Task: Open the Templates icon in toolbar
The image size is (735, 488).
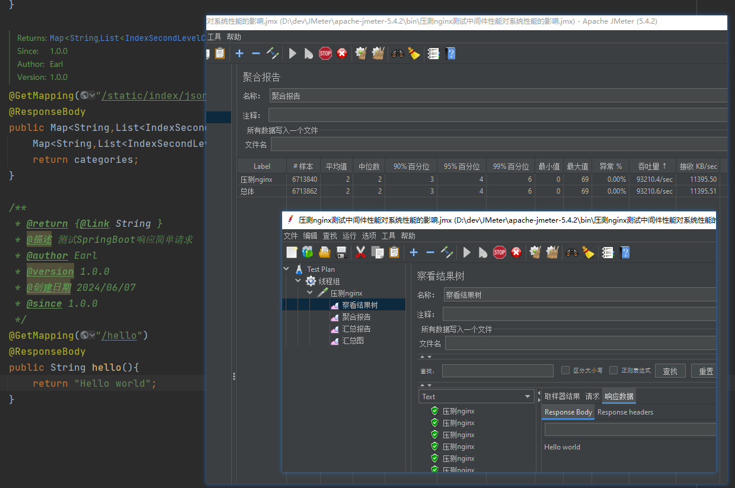Action: [308, 253]
